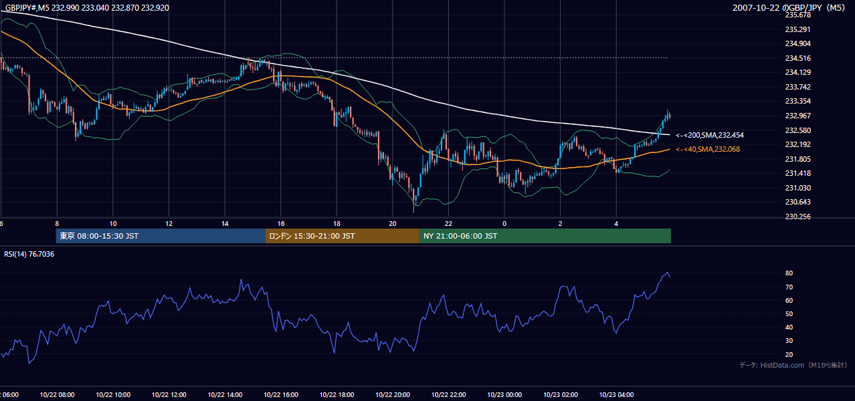Click the price axis value 234.129
This screenshot has height=401, width=855.
(798, 72)
